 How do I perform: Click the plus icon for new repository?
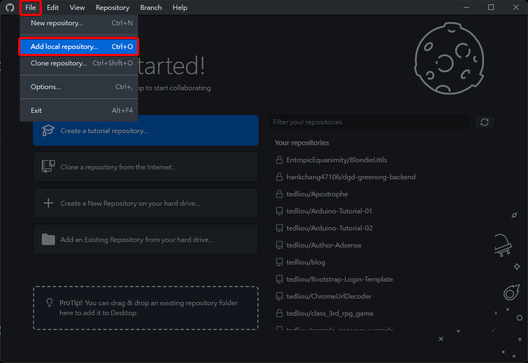(x=48, y=203)
